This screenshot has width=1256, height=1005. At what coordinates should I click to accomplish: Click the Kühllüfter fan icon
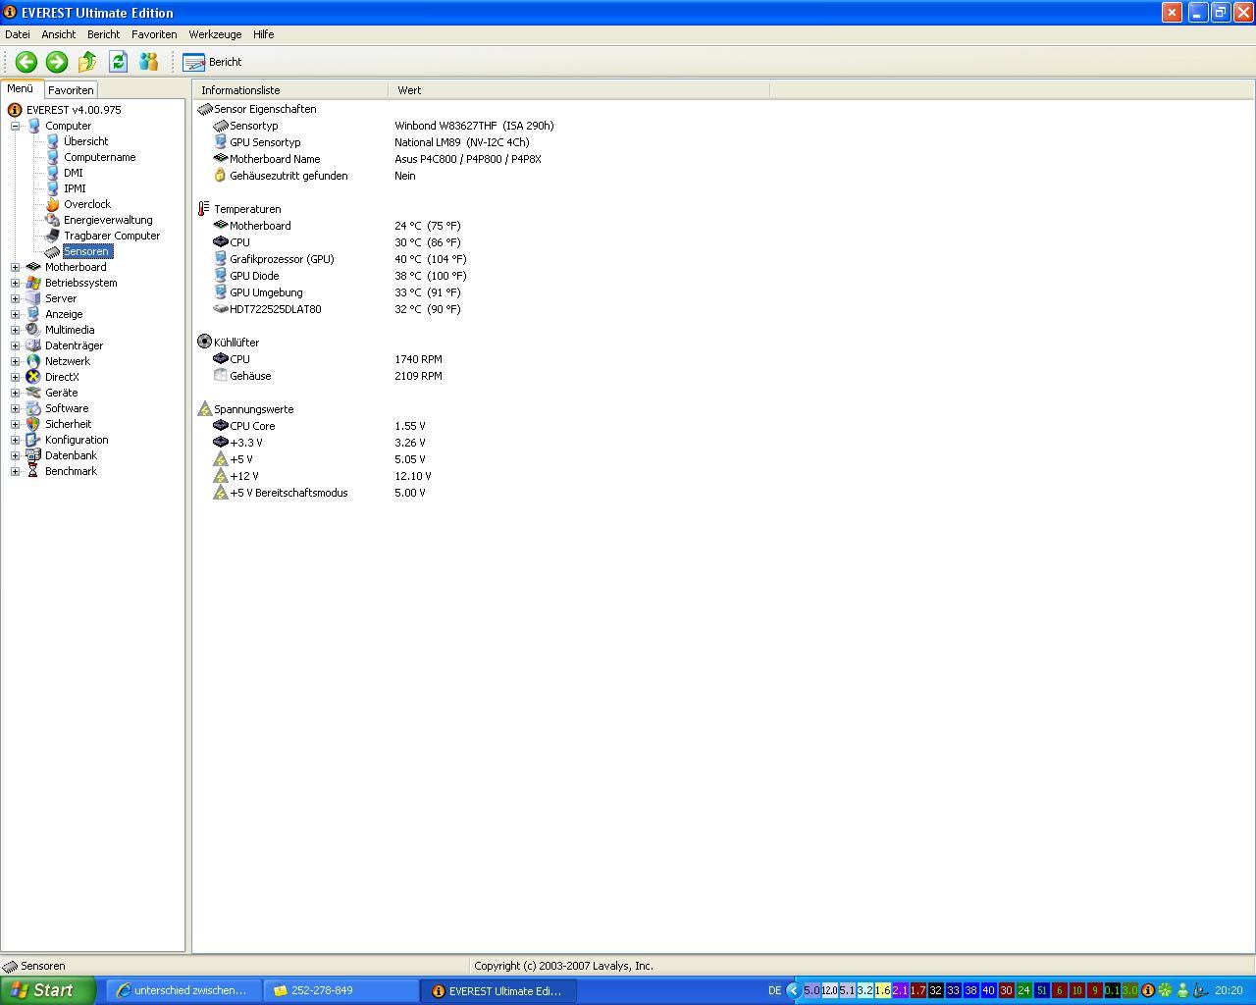tap(204, 342)
